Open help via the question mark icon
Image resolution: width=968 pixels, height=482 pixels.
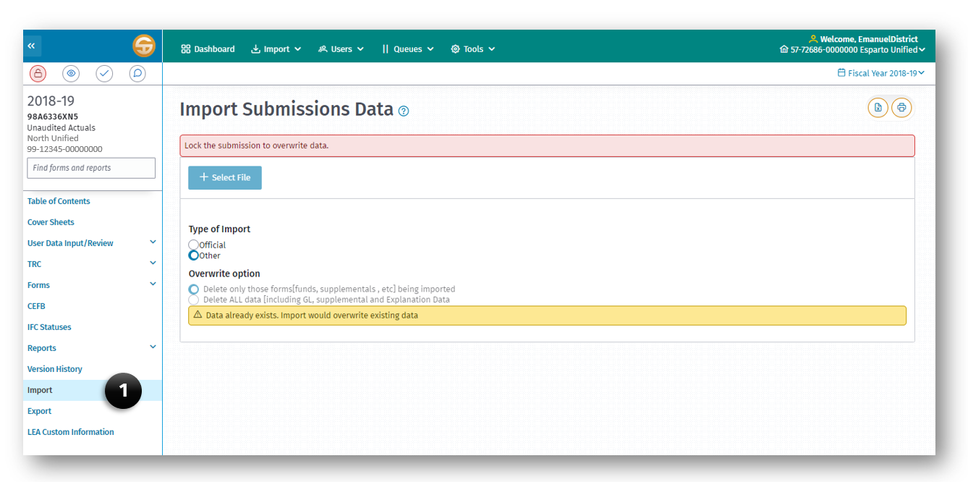403,111
